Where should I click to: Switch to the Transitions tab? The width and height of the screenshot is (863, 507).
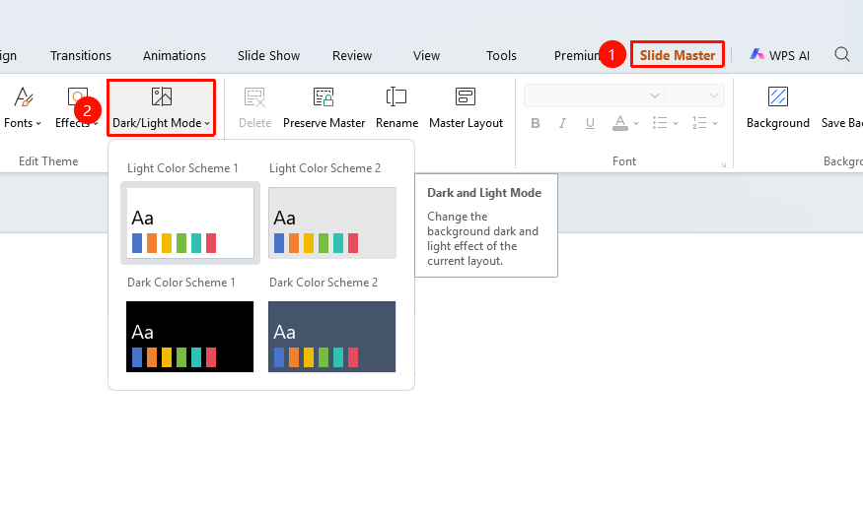(80, 55)
